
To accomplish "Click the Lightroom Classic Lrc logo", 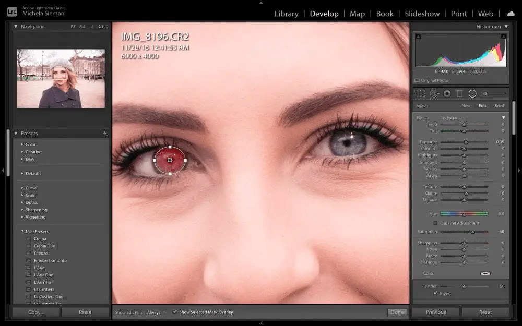I will click(12, 11).
